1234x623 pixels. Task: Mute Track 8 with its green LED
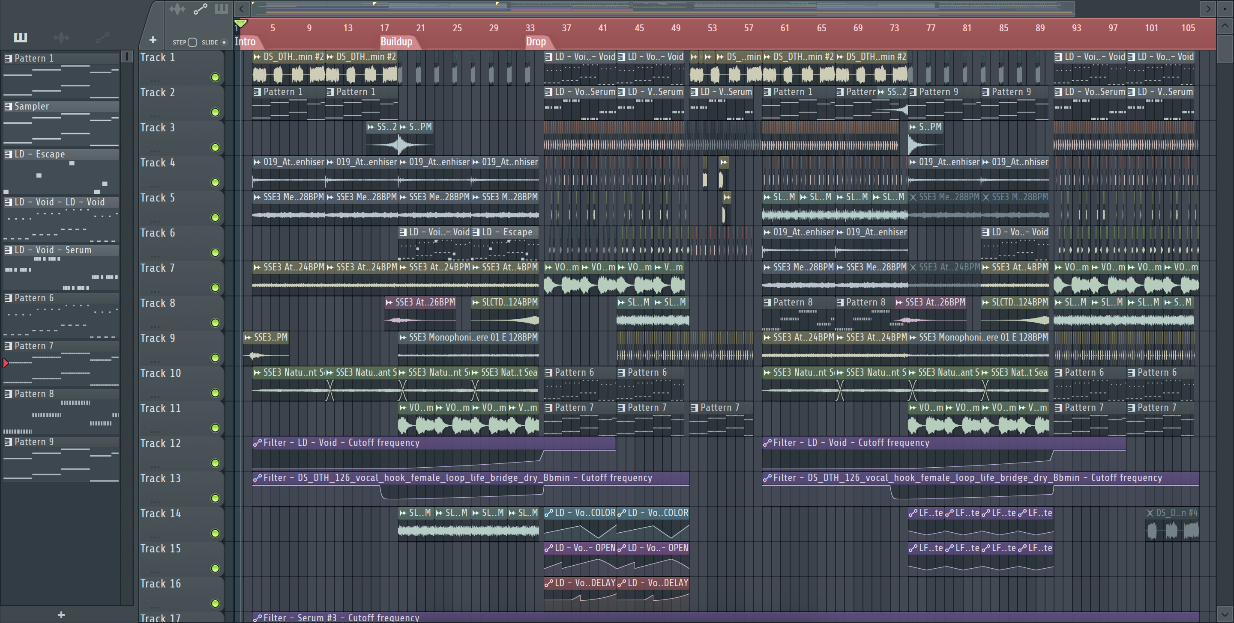215,323
